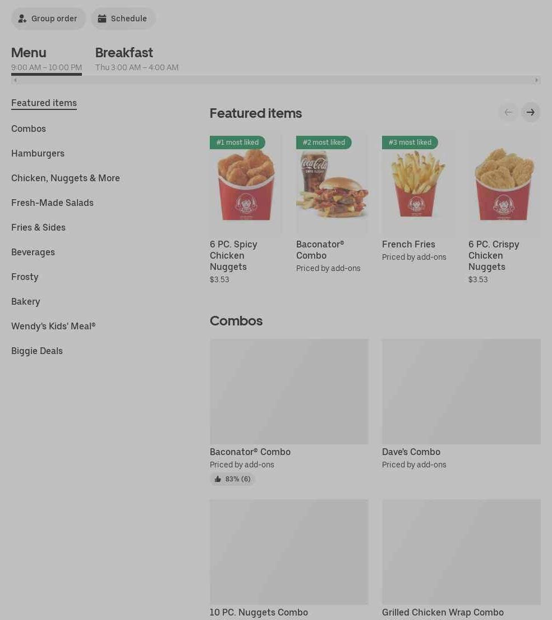Choose Wendy's Kids' Meal category
The image size is (552, 620).
[x=53, y=326]
